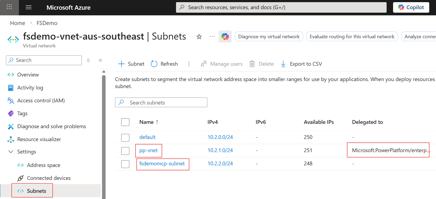
Task: Sort by the IPv4 column header
Action: pos(213,122)
